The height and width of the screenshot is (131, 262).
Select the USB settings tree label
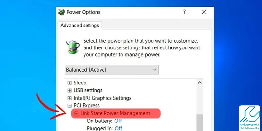tap(88, 90)
